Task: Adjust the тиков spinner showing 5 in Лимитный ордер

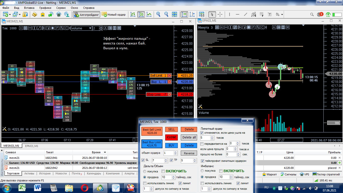Action: [212, 138]
